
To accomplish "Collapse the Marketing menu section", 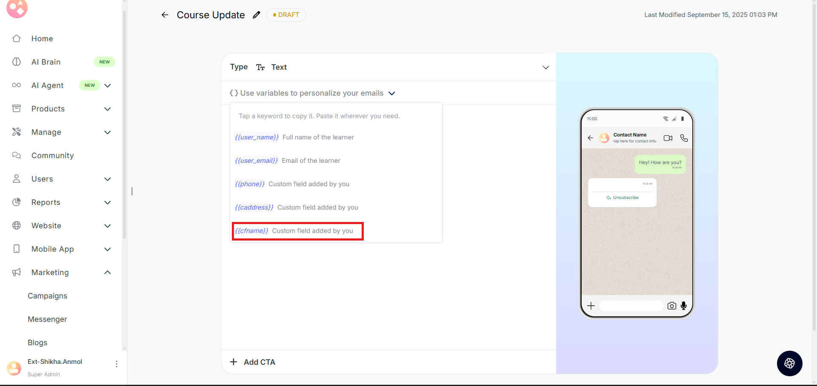I will coord(108,272).
